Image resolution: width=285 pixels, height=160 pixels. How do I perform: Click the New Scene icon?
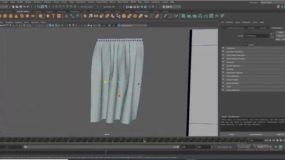(13, 7)
